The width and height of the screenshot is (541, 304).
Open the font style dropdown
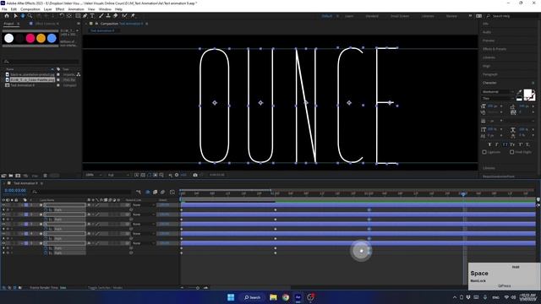pyautogui.click(x=497, y=98)
